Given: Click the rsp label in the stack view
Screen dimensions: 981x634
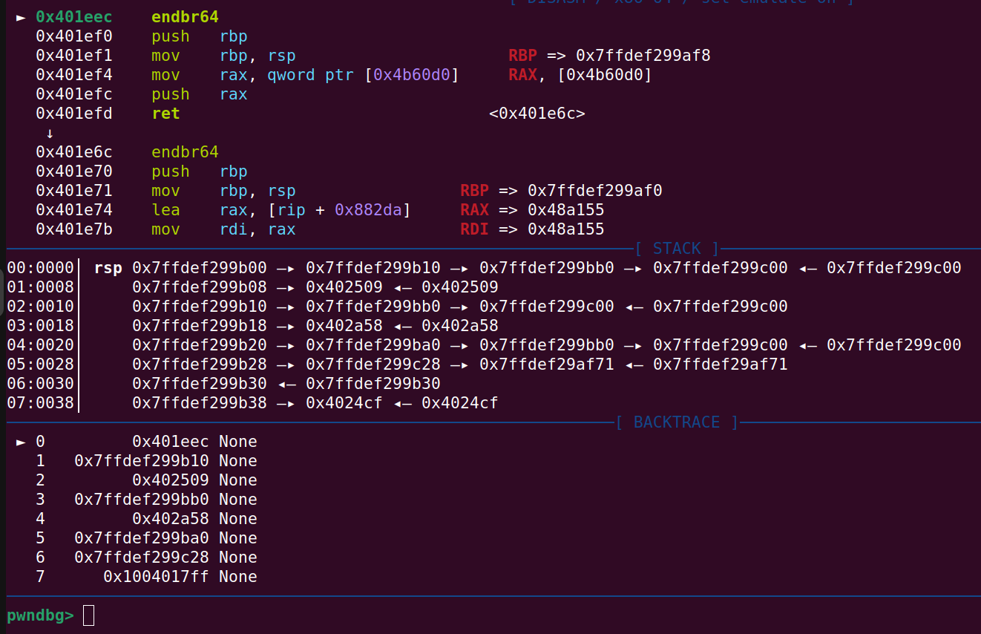Looking at the screenshot, I should click(108, 268).
